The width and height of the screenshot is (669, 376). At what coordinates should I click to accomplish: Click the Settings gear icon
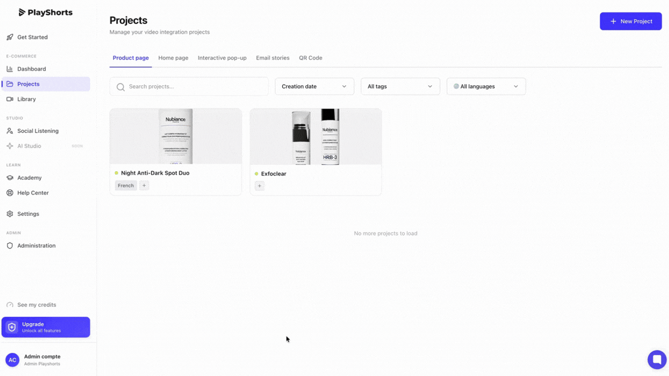10,214
